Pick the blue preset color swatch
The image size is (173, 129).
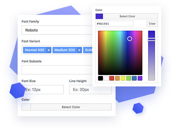point(134,78)
